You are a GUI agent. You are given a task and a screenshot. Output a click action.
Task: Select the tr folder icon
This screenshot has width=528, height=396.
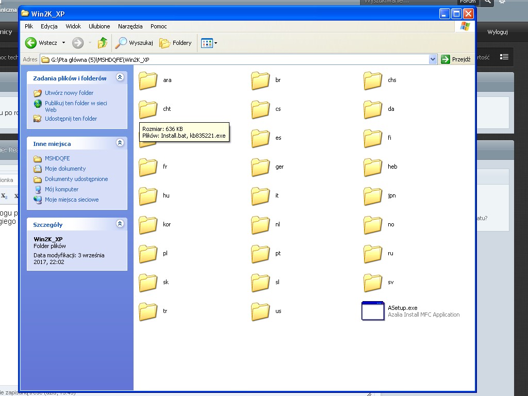point(148,312)
